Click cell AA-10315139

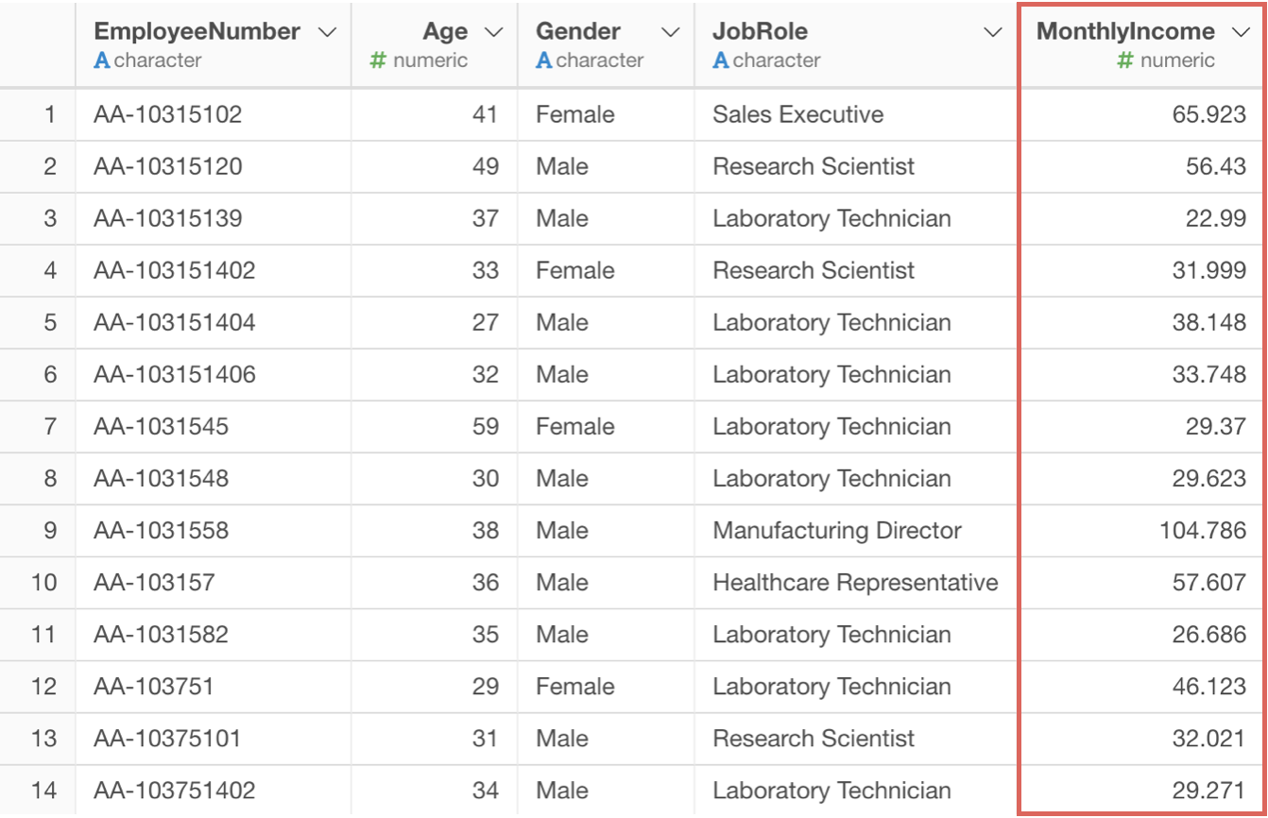pos(214,219)
